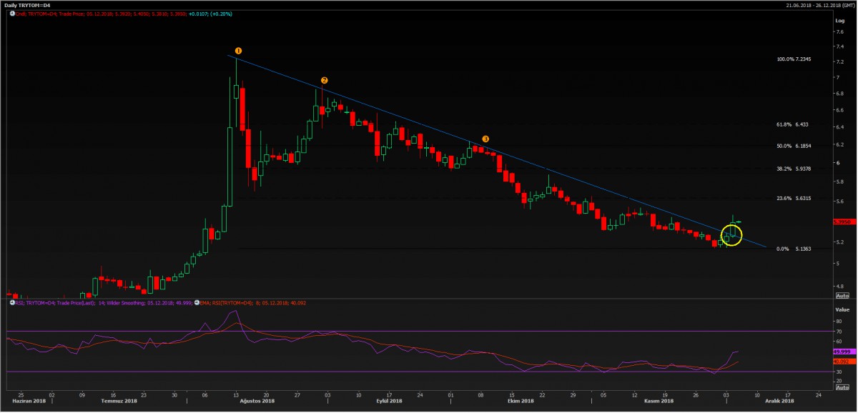Toggle the Auto scale button

(x=842, y=295)
